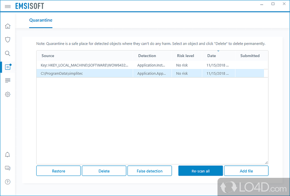This screenshot has height=196, width=290.
Task: Click the Restore button
Action: (x=58, y=171)
